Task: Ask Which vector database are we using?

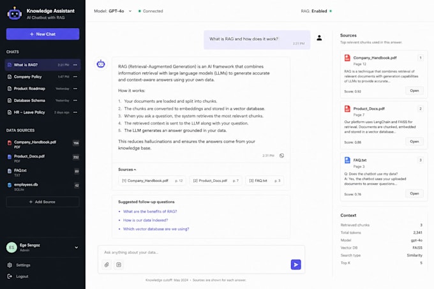Action: coord(156,229)
